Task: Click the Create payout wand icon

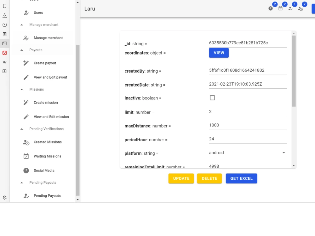Action: [x=26, y=63]
